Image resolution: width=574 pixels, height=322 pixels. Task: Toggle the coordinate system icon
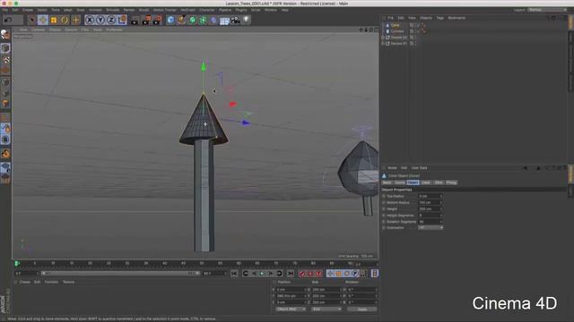click(122, 20)
